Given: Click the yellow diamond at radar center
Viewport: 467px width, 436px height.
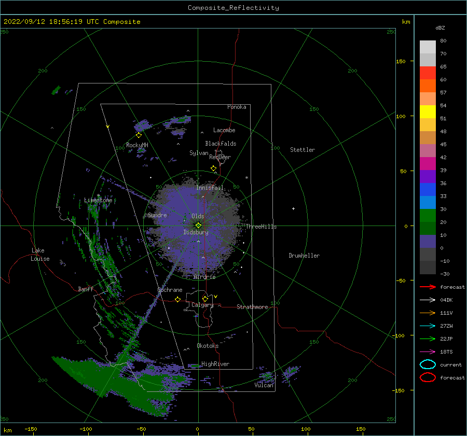Looking at the screenshot, I should click(x=198, y=226).
